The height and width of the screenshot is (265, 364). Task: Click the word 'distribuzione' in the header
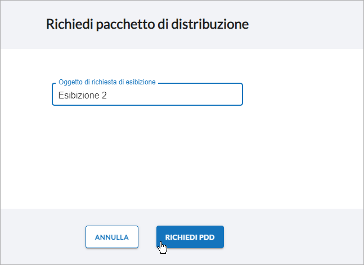click(210, 24)
